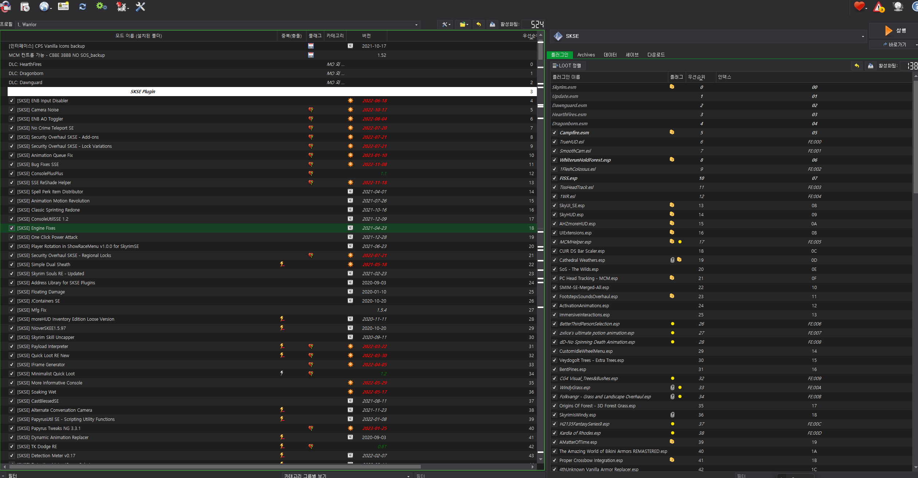
Task: Open the profiles ID card icon
Action: click(x=63, y=7)
